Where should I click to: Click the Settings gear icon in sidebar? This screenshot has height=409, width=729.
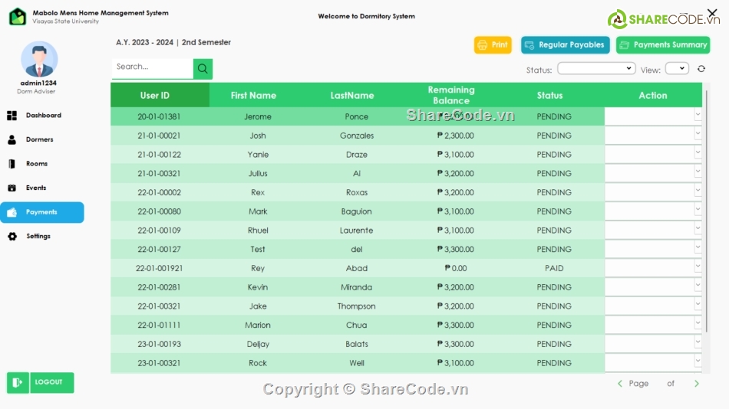point(12,237)
